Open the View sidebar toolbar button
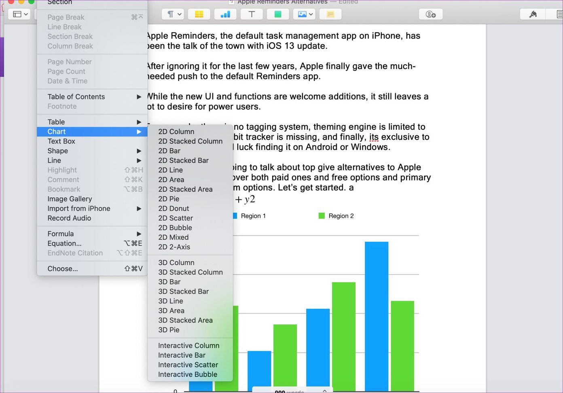The image size is (563, 393). point(19,14)
